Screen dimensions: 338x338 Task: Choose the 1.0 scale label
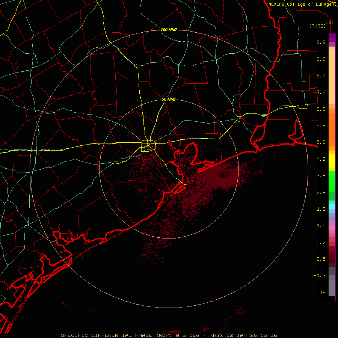pyautogui.click(x=321, y=226)
